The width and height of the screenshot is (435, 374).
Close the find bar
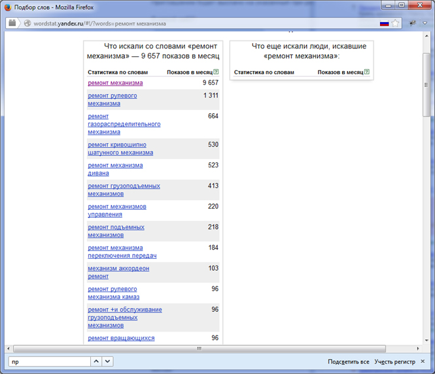[423, 361]
